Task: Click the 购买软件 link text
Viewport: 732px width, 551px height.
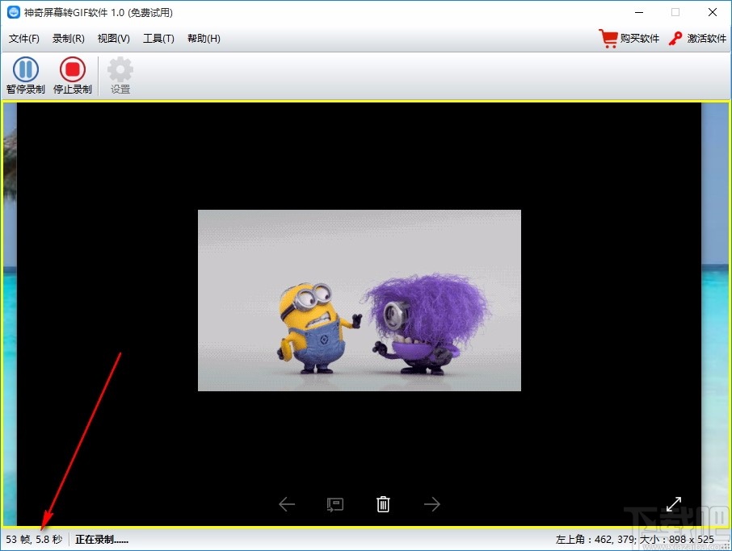Action: pos(640,39)
